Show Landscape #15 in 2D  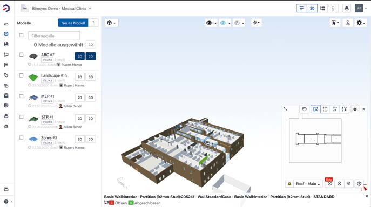80,77
